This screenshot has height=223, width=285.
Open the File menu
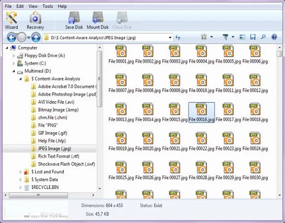click(8, 6)
